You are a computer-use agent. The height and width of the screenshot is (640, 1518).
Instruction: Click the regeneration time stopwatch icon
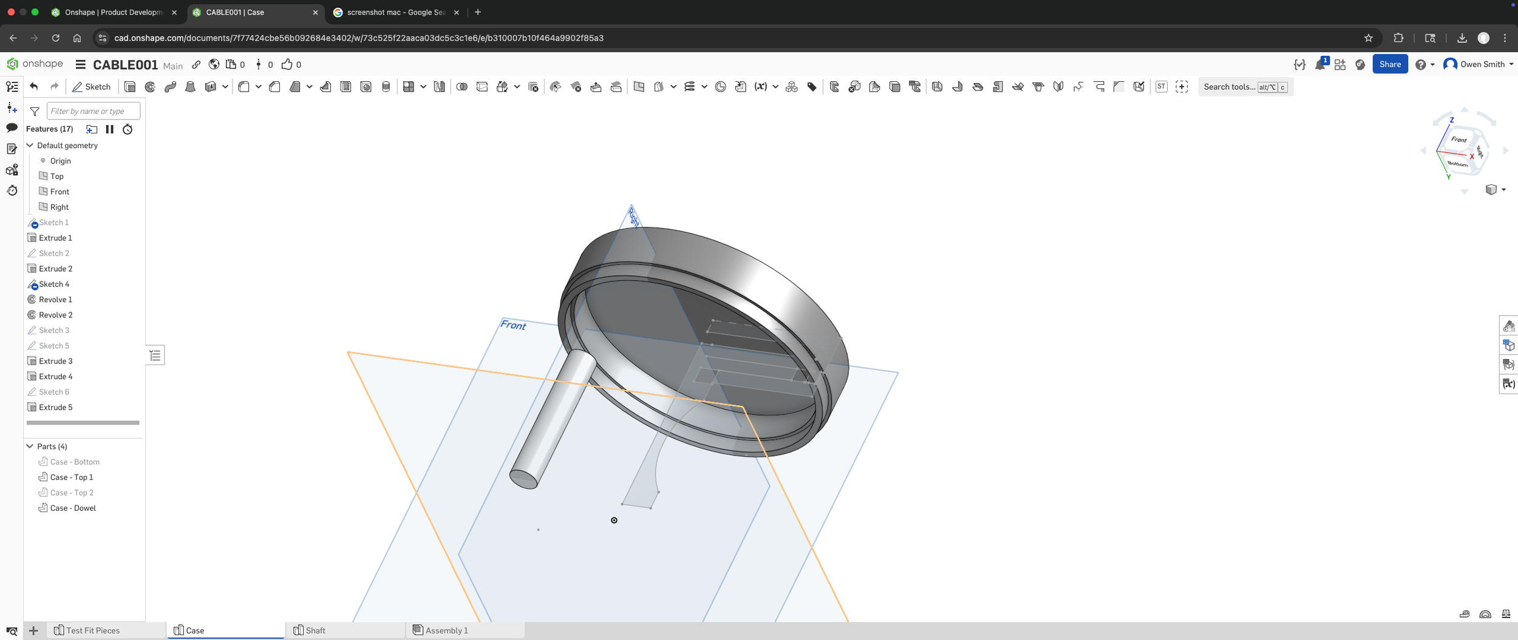click(x=128, y=129)
